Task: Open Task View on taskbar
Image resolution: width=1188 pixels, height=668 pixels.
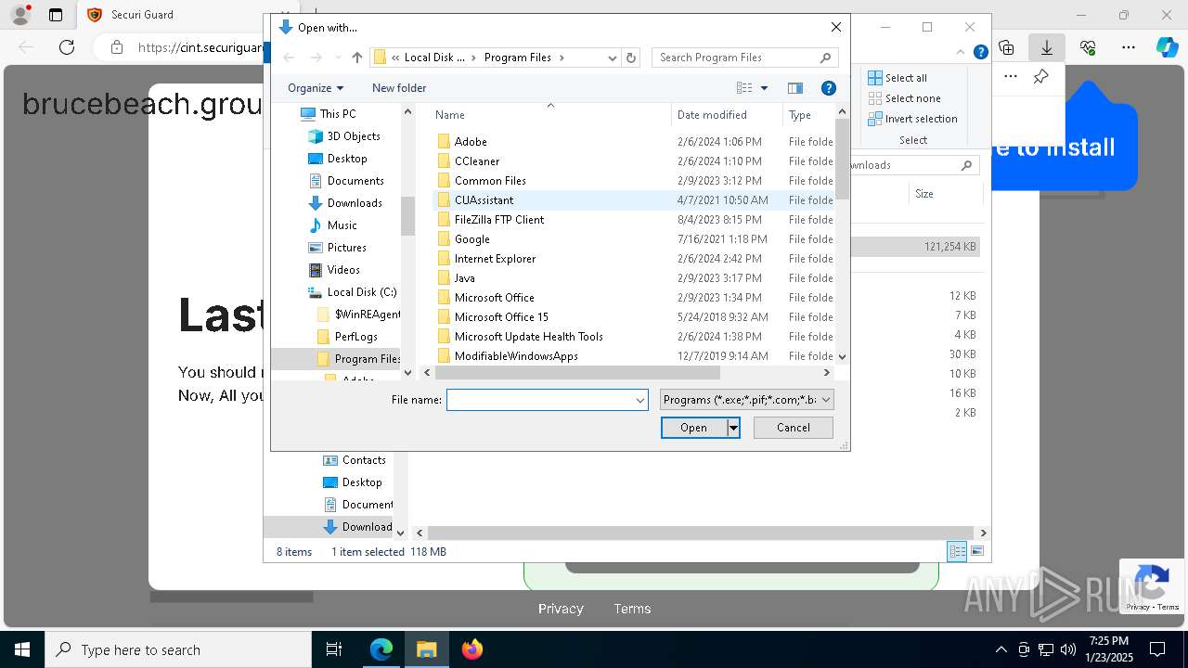Action: click(x=334, y=649)
